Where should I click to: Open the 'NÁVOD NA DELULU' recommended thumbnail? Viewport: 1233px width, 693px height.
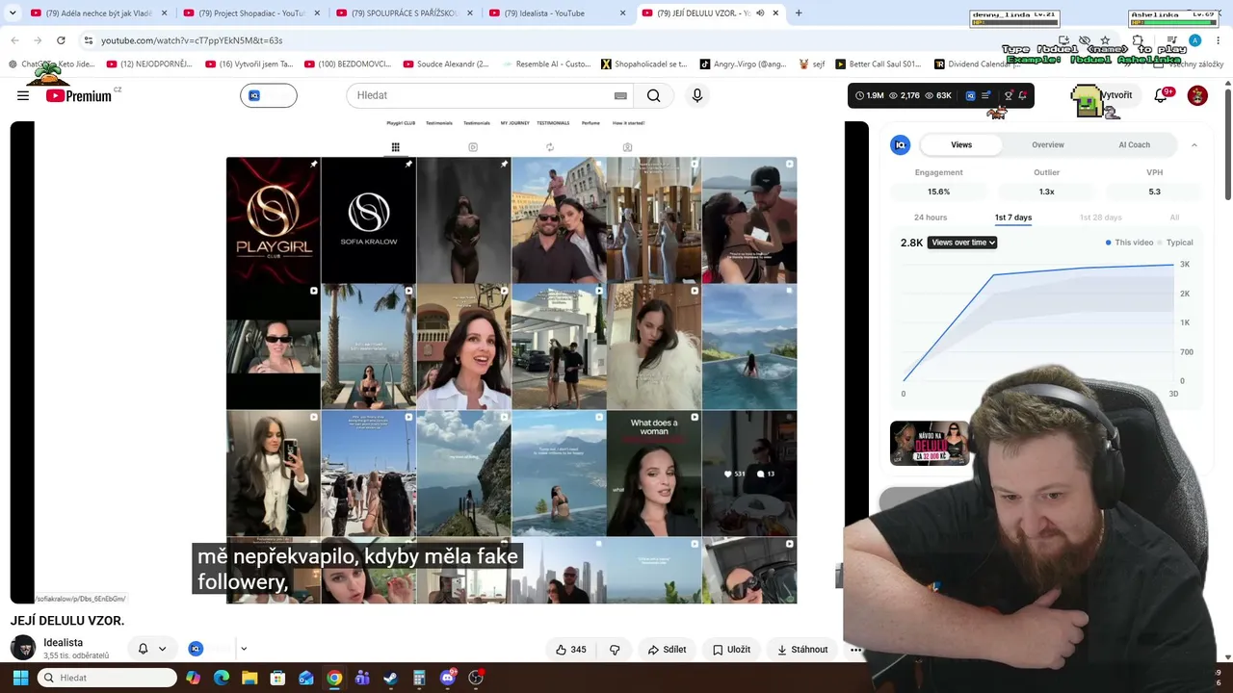[x=930, y=443]
